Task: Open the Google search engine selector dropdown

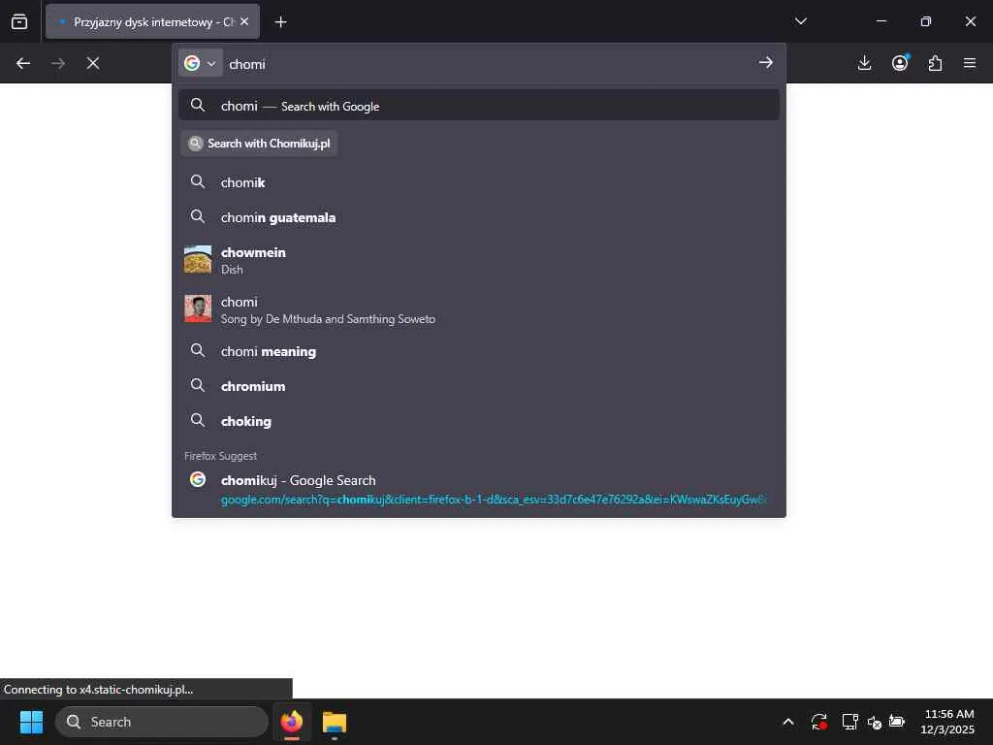Action: [x=200, y=63]
